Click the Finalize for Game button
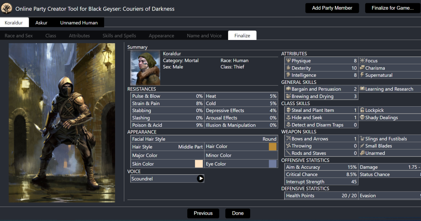Image resolution: width=421 pixels, height=221 pixels. (x=393, y=8)
